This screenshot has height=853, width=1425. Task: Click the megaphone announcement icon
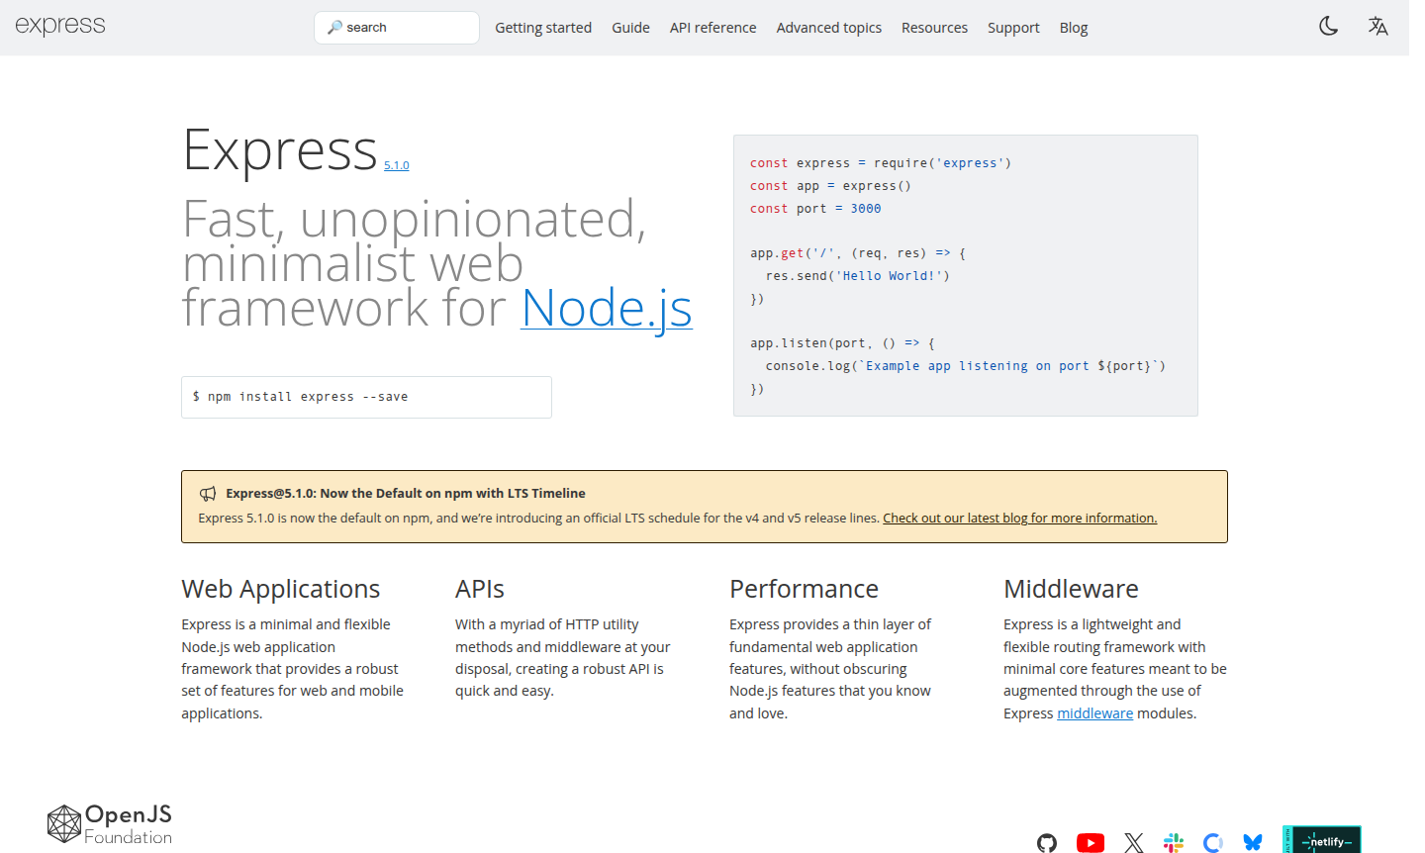coord(208,493)
